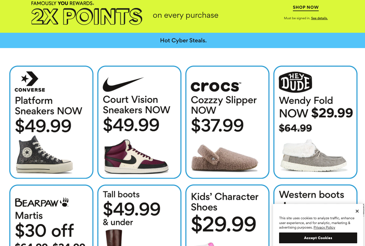Click the brown tall boot image
The height and width of the screenshot is (246, 365).
pos(114,238)
